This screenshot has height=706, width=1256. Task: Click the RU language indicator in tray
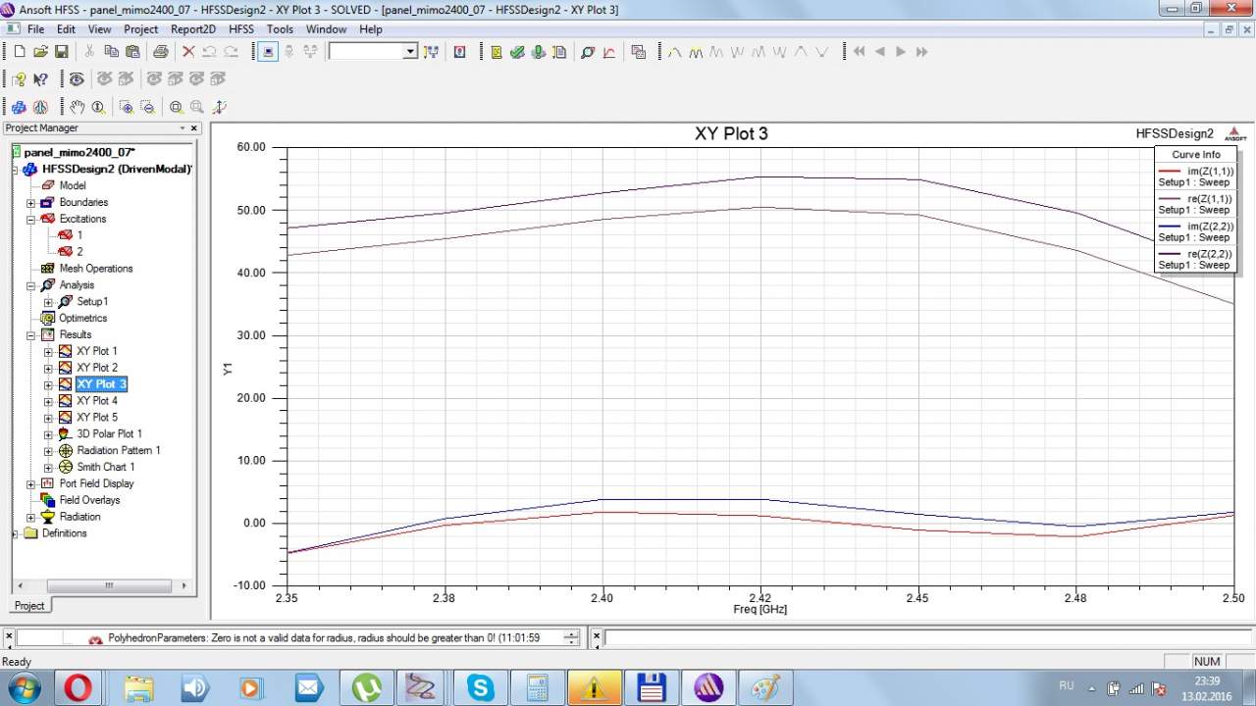(1067, 685)
